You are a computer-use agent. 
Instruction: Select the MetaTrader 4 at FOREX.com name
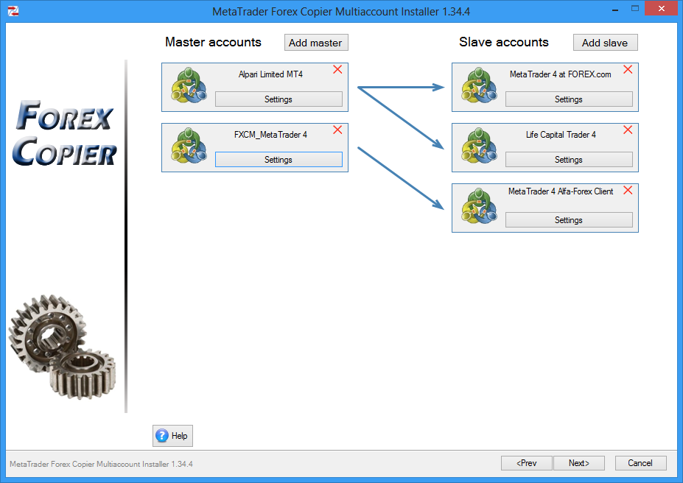pos(561,74)
